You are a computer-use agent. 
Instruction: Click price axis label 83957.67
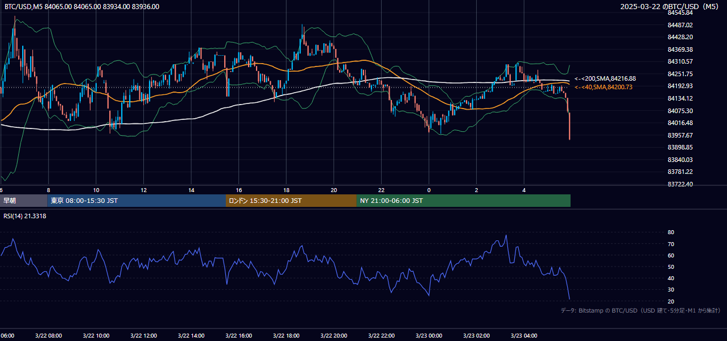pyautogui.click(x=680, y=135)
